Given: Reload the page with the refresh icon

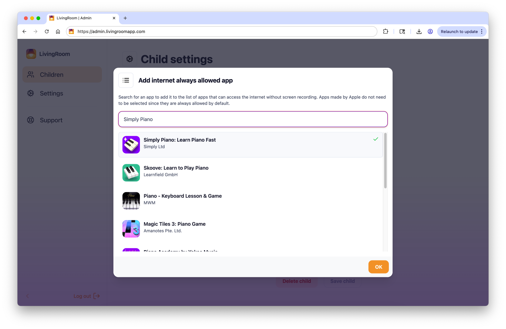Looking at the screenshot, I should pyautogui.click(x=47, y=31).
